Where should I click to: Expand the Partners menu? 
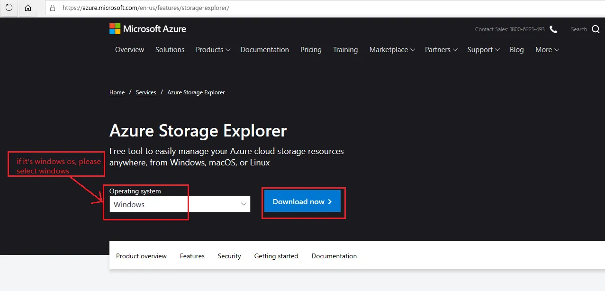[441, 50]
